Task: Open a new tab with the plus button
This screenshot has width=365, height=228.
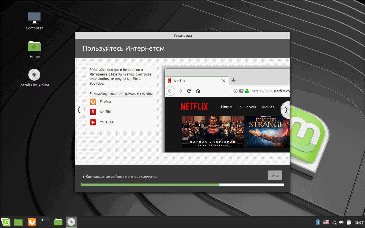Action: pos(233,80)
